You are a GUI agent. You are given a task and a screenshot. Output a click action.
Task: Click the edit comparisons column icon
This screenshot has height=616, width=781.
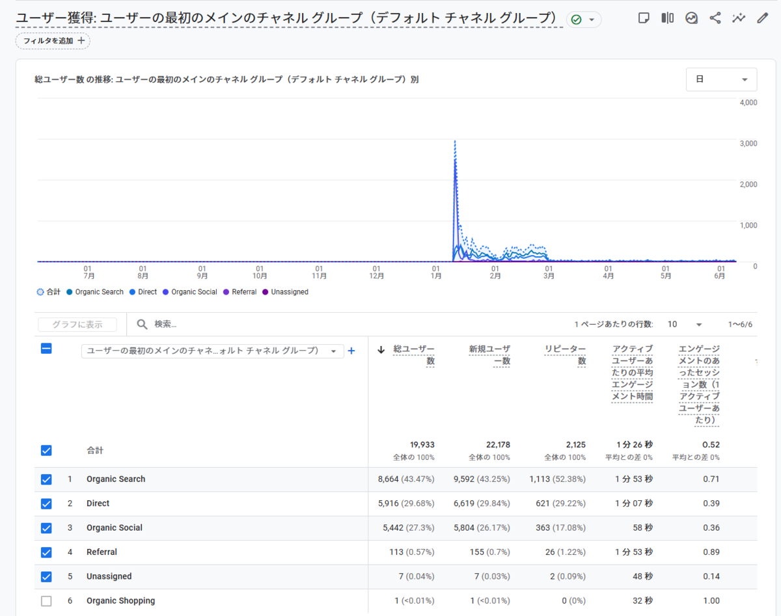(667, 18)
